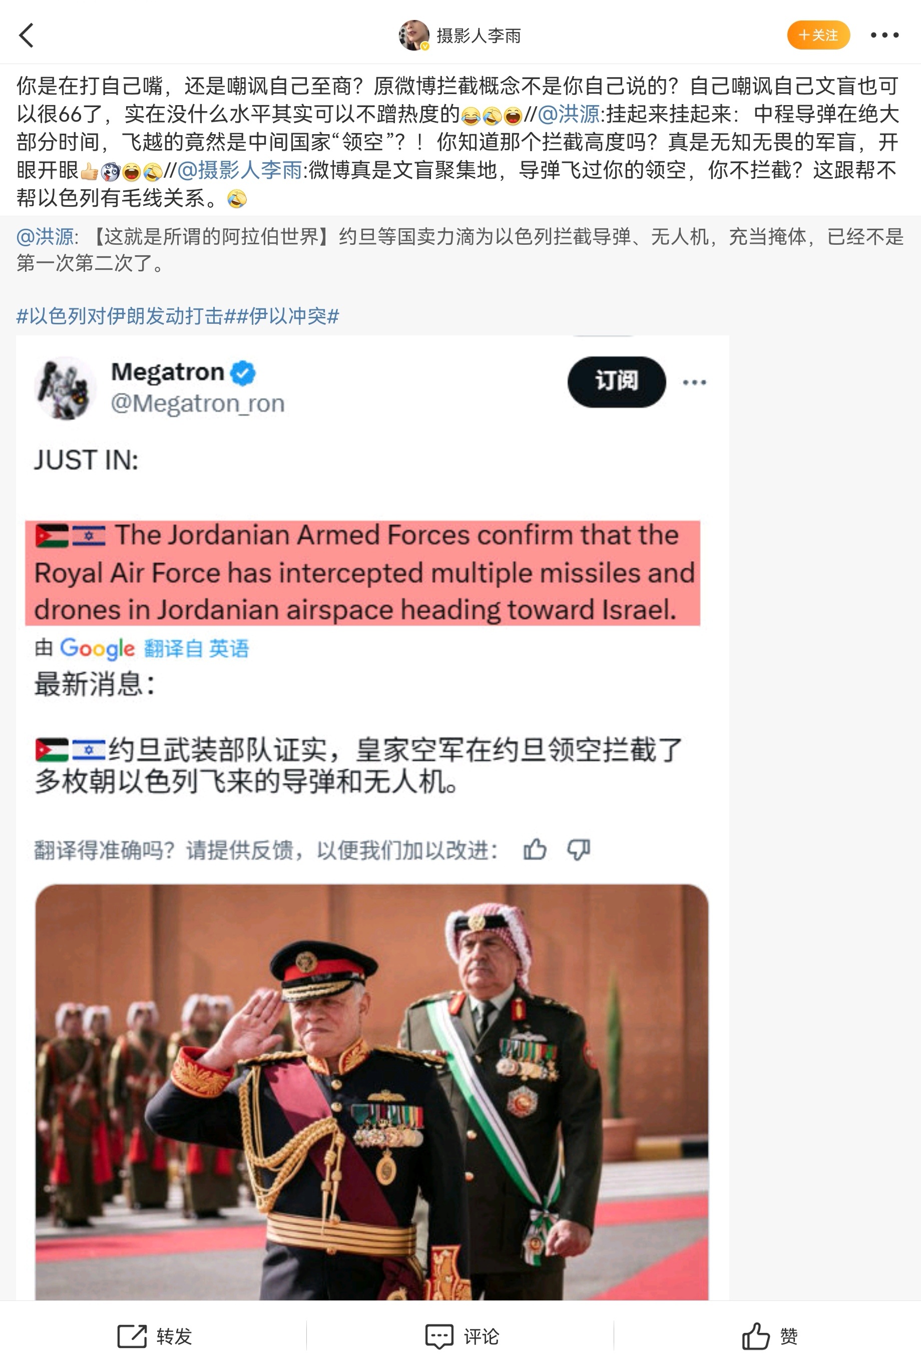Click the black 订阅 subscribe button
921x1372 pixels.
(616, 382)
